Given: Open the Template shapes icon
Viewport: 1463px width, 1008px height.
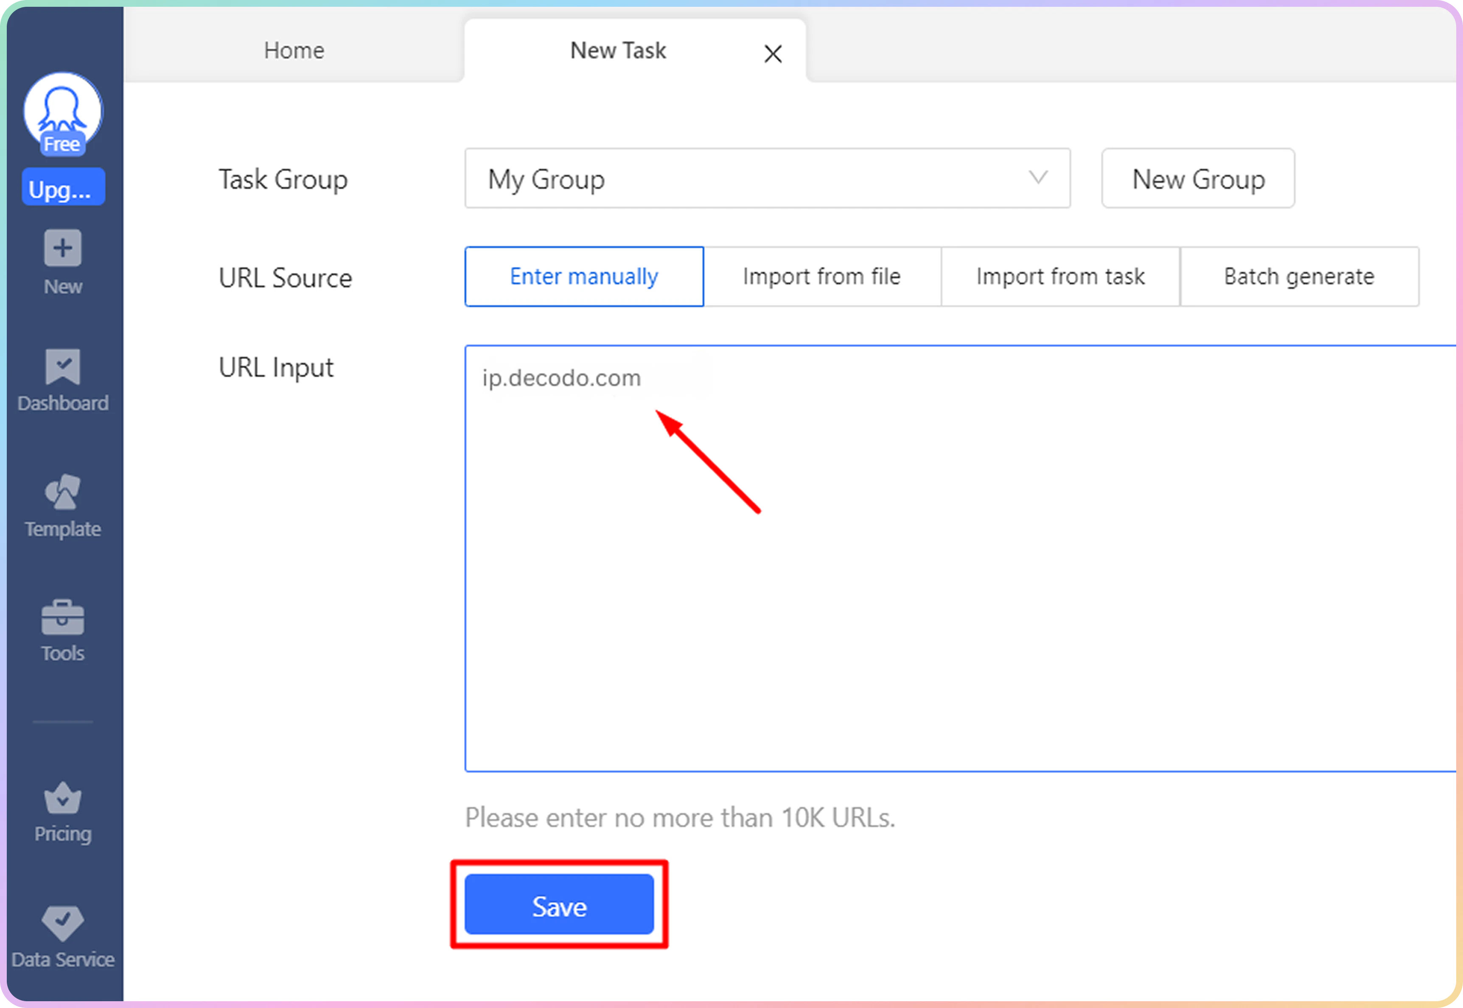Looking at the screenshot, I should (x=62, y=492).
